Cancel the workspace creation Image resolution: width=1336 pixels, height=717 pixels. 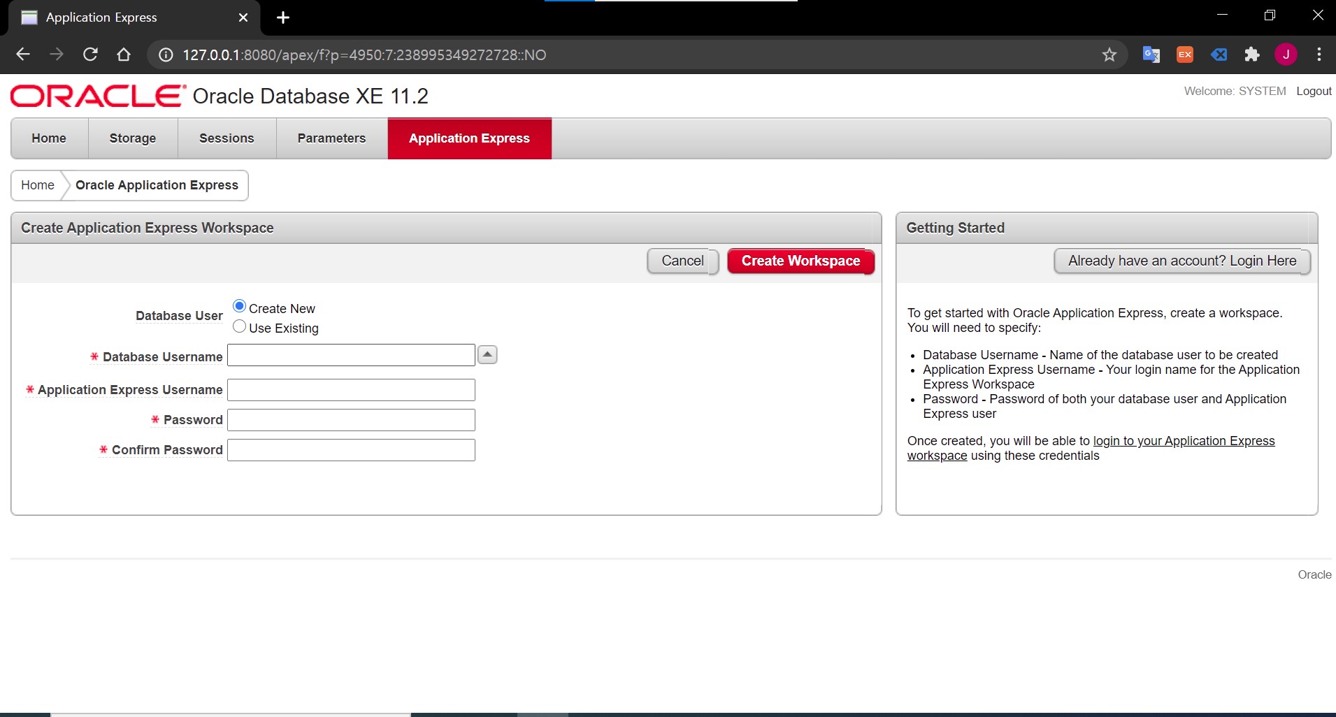point(683,261)
